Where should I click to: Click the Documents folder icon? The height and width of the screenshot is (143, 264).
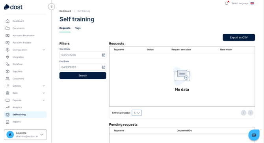(7, 28)
